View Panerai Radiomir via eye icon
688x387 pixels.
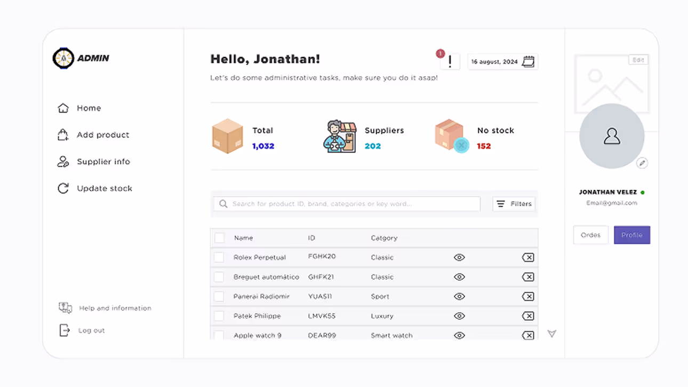click(459, 296)
